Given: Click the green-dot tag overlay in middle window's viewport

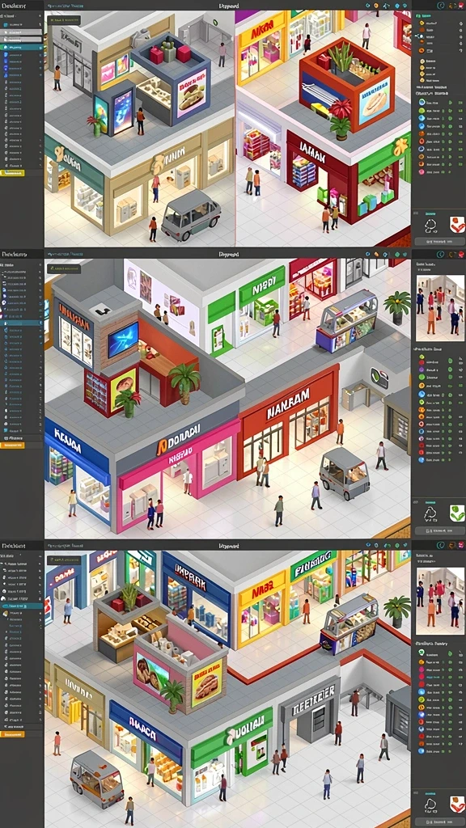Looking at the screenshot, I should click(63, 268).
